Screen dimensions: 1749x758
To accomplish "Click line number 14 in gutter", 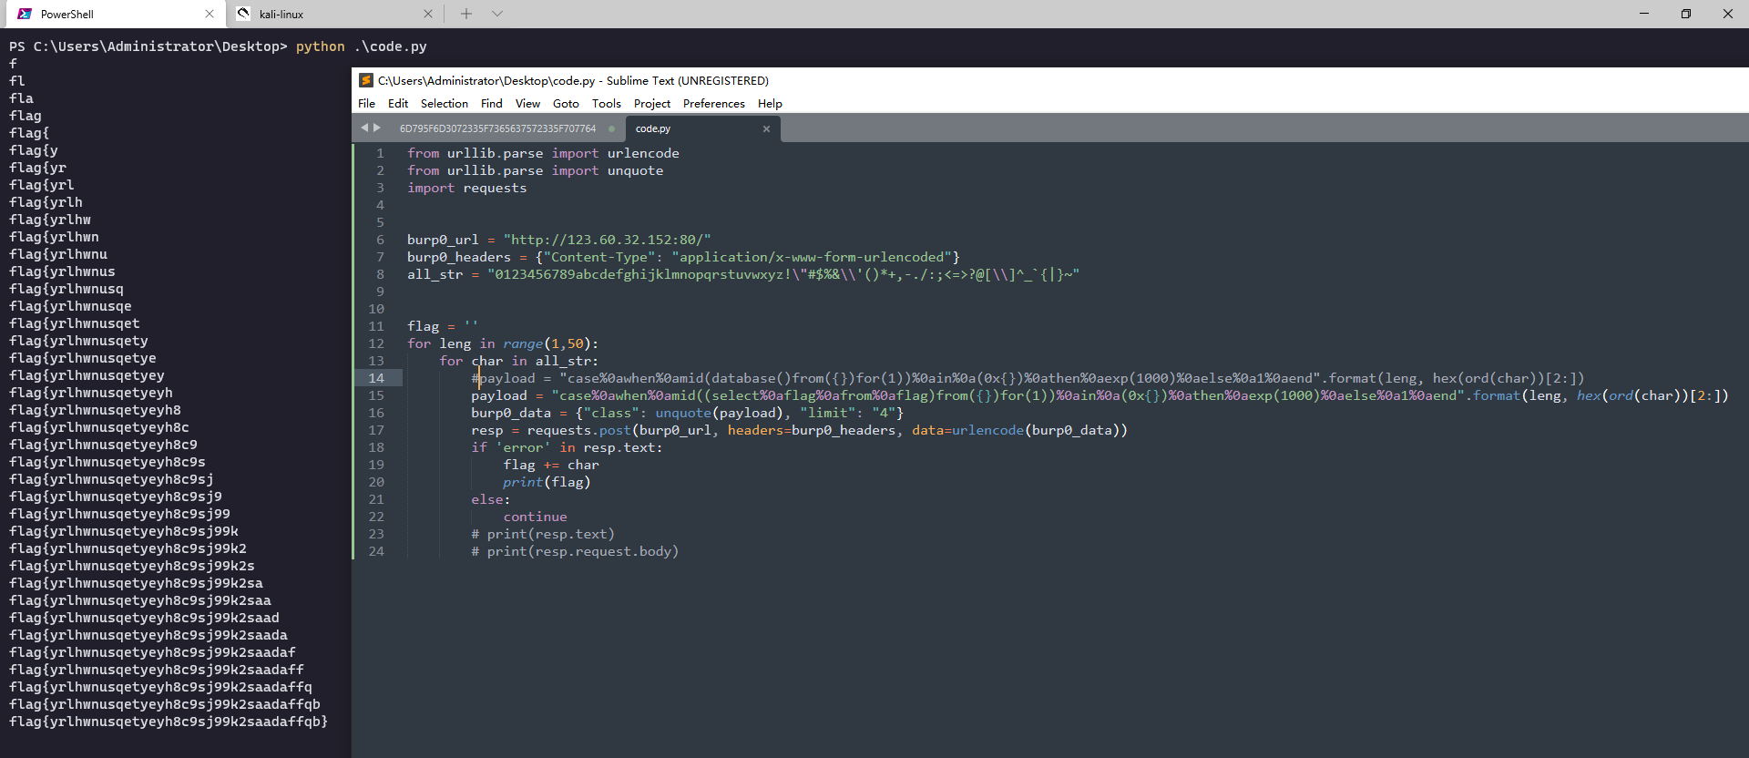I will 376,378.
